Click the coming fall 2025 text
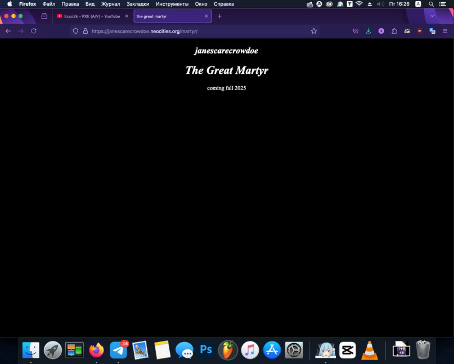This screenshot has width=454, height=364. (226, 88)
